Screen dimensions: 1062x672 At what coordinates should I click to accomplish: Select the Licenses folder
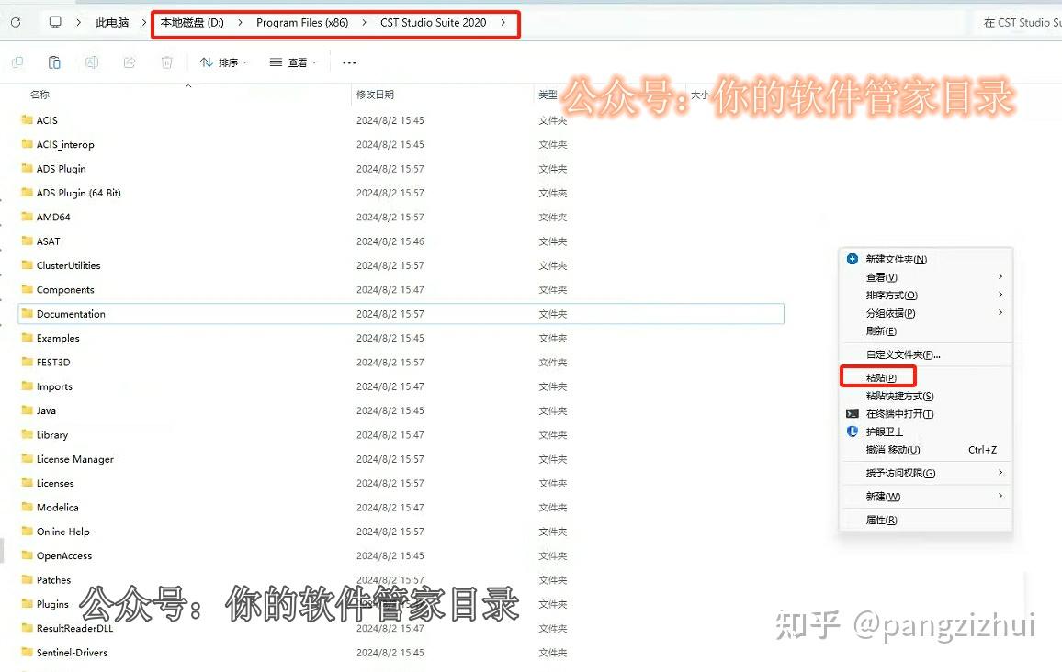pyautogui.click(x=55, y=483)
